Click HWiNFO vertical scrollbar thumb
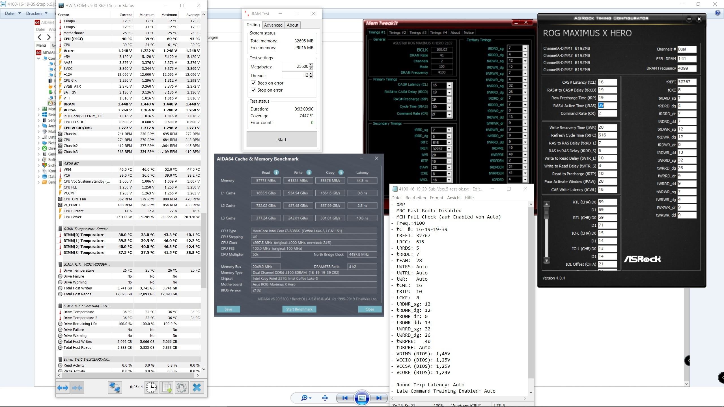Screen dimensions: 724x407 coord(203,250)
